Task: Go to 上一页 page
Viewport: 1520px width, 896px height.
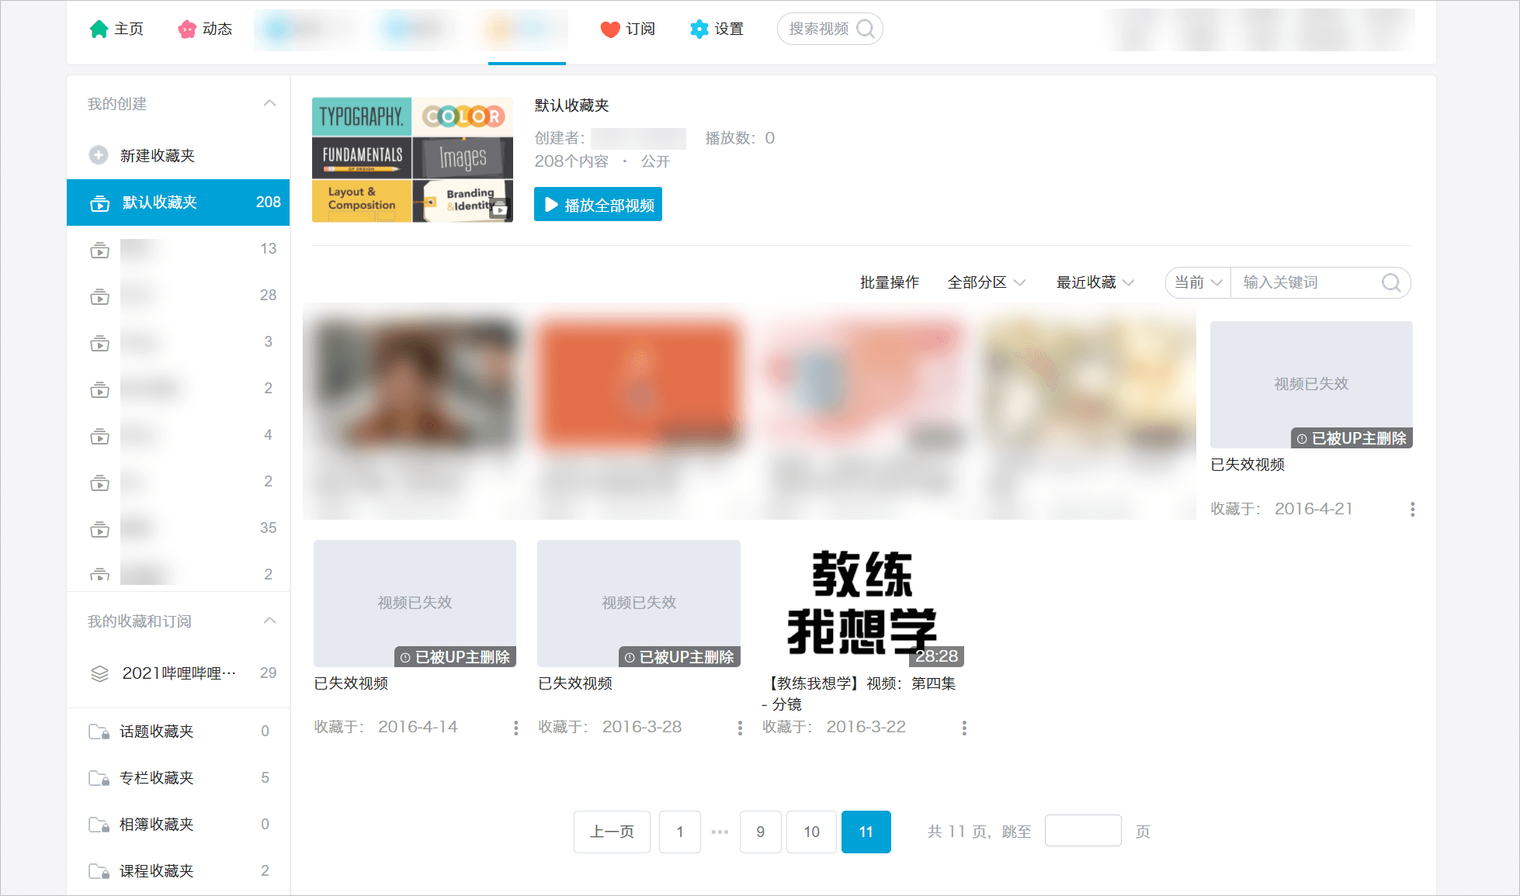Action: click(x=612, y=832)
